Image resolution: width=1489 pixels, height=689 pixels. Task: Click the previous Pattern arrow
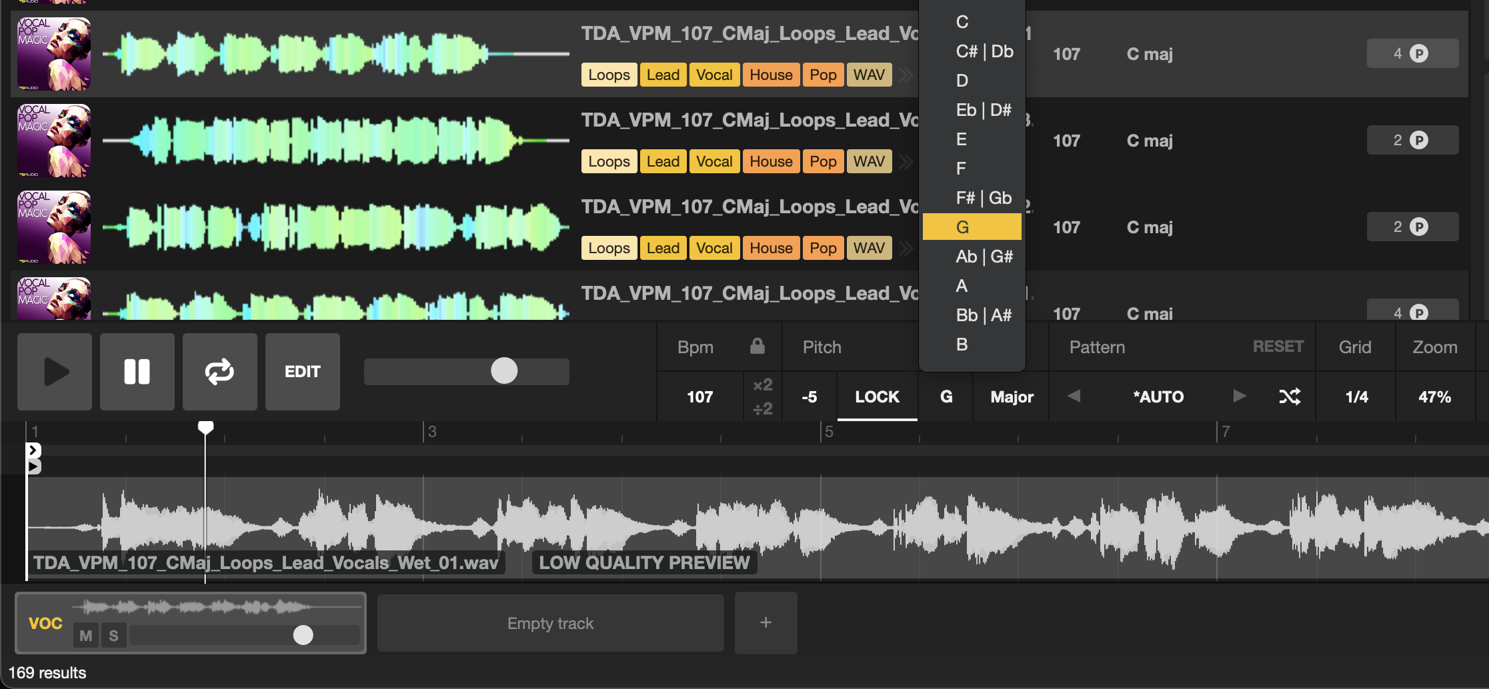point(1074,396)
